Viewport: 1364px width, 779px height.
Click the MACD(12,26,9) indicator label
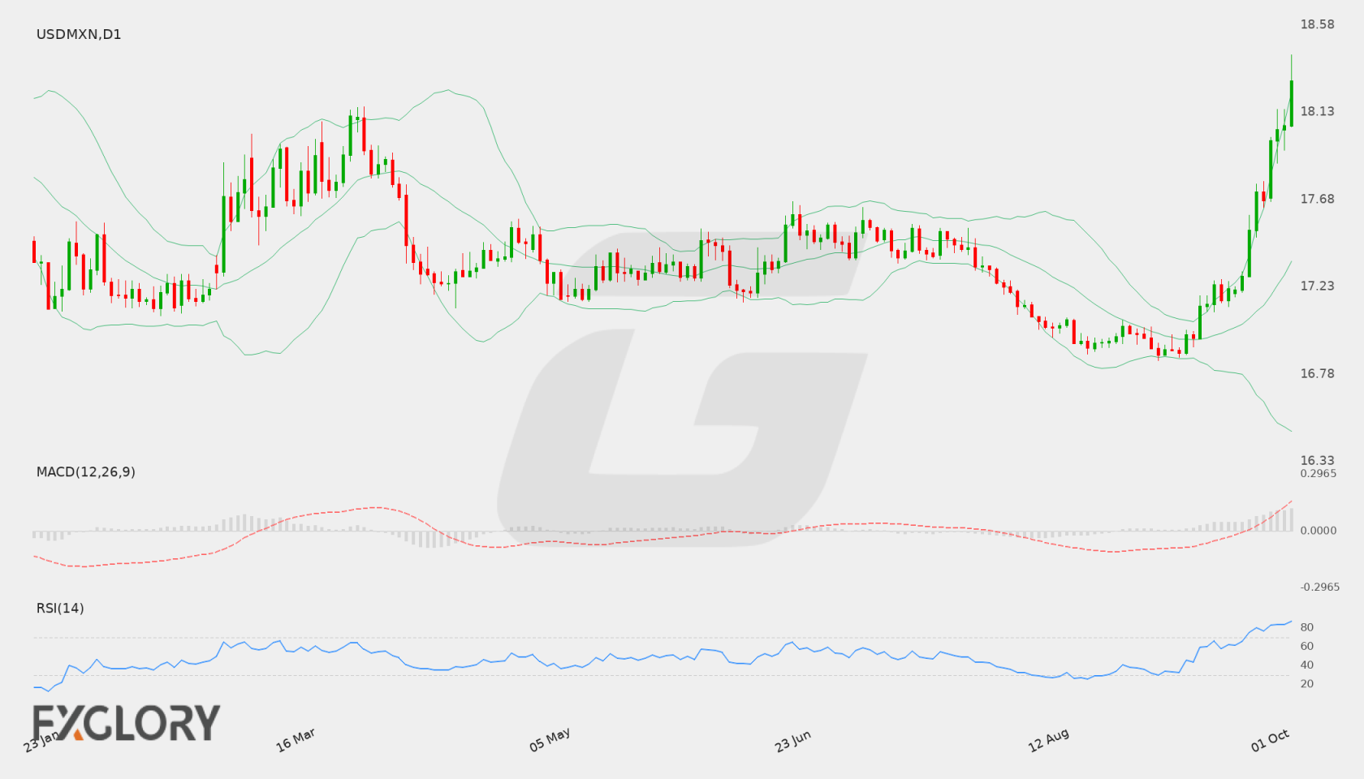click(85, 471)
